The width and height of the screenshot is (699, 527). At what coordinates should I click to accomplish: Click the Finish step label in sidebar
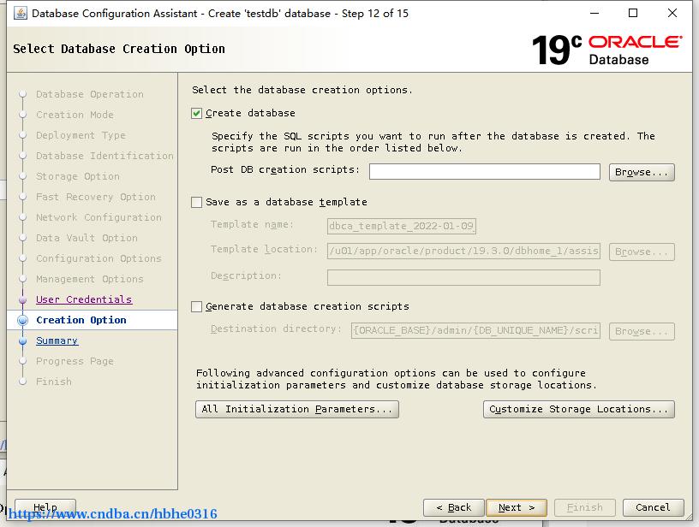[54, 382]
